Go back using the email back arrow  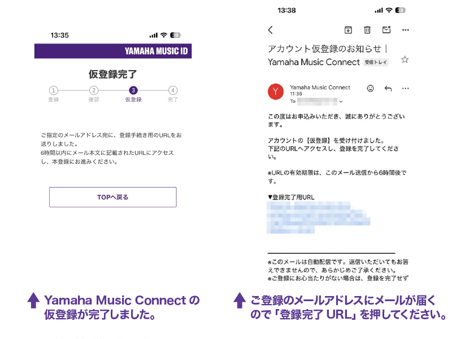pos(270,30)
